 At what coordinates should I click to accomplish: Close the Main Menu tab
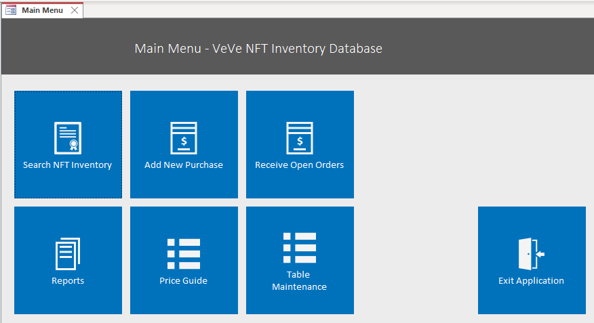pos(75,10)
